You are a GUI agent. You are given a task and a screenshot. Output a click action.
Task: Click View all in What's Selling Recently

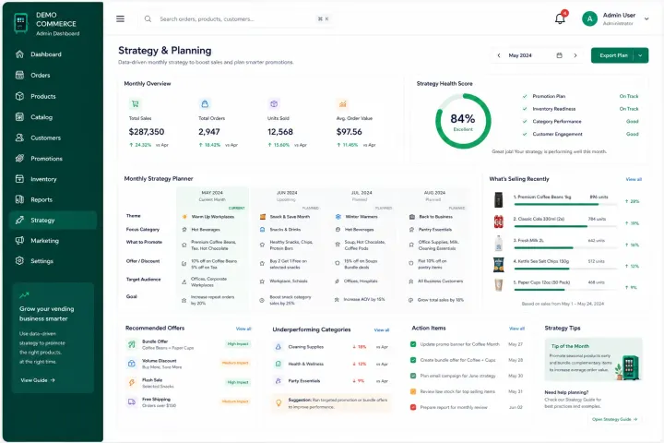tap(634, 179)
